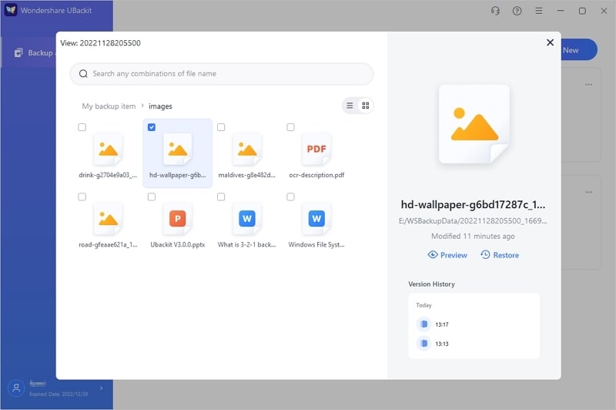This screenshot has width=616, height=410.
Task: Click the Wondershare UBackit logo icon
Action: [x=11, y=10]
